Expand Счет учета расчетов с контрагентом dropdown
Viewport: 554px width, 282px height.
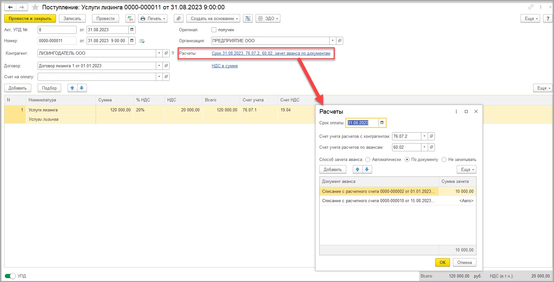pos(424,136)
